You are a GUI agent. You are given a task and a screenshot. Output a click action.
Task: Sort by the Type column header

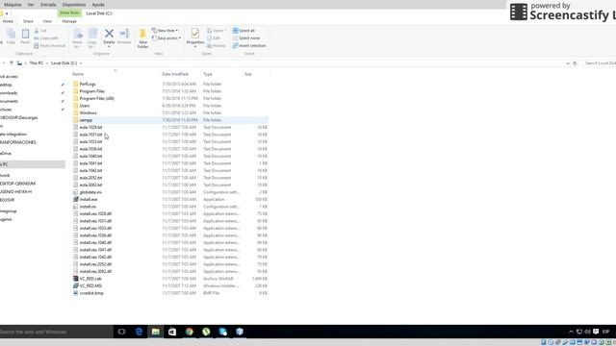(208, 74)
